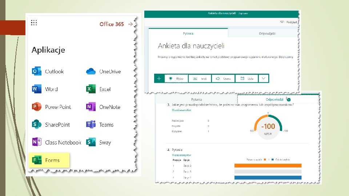Click the header title Ankieta dla nauczycieli
Screen dimensions: 349x196
pos(221,13)
